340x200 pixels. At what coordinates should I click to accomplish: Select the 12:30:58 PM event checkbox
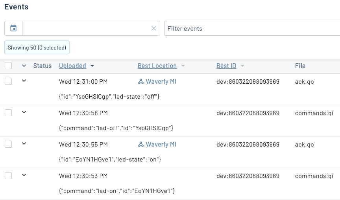pyautogui.click(x=8, y=113)
